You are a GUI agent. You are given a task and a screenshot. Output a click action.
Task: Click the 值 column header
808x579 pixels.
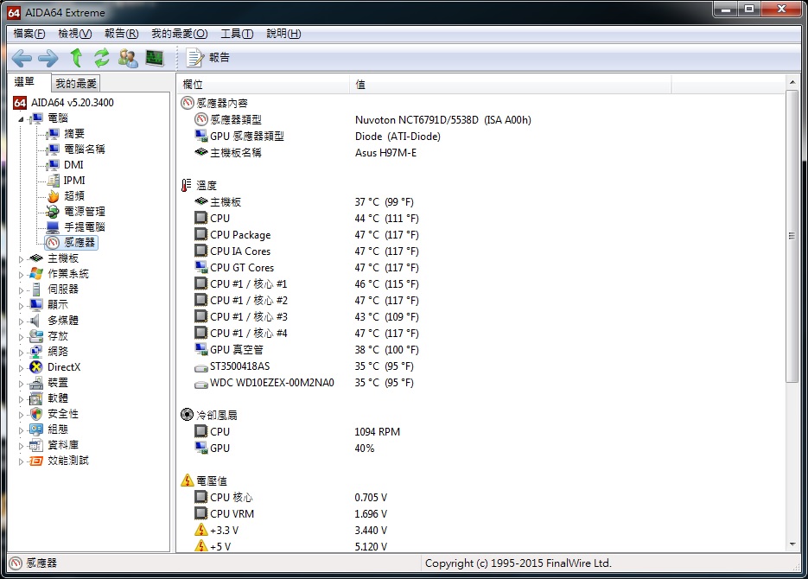[x=511, y=85]
